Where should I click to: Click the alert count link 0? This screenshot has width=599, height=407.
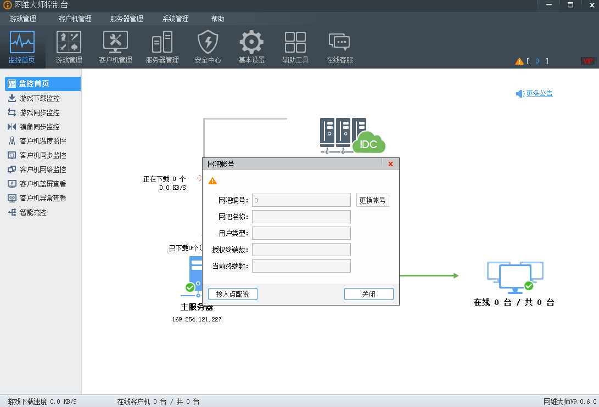tap(537, 61)
